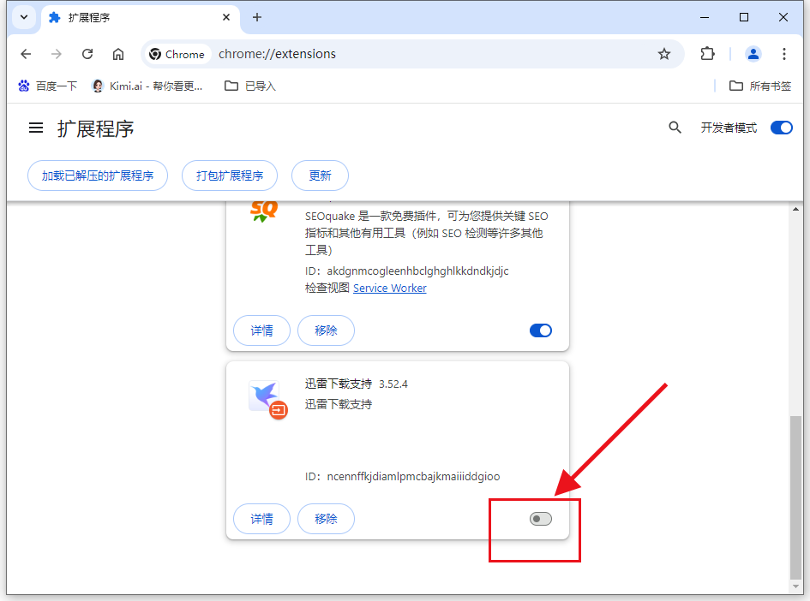This screenshot has width=810, height=601.
Task: Select SEOquake ID text akdgnmcogleenhbclghghlkkdndkjdjc
Action: pyautogui.click(x=417, y=271)
